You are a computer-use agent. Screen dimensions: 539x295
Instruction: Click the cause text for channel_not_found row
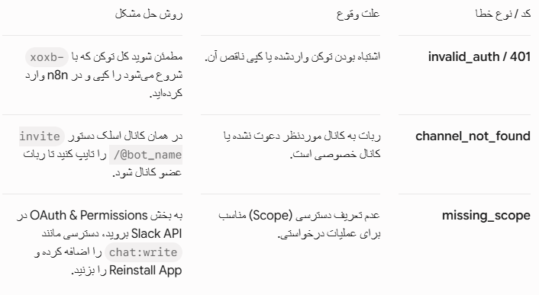coord(302,145)
